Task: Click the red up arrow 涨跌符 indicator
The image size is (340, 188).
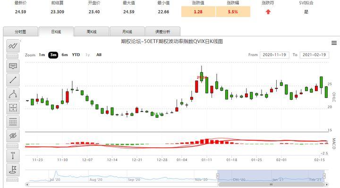Action: point(268,12)
